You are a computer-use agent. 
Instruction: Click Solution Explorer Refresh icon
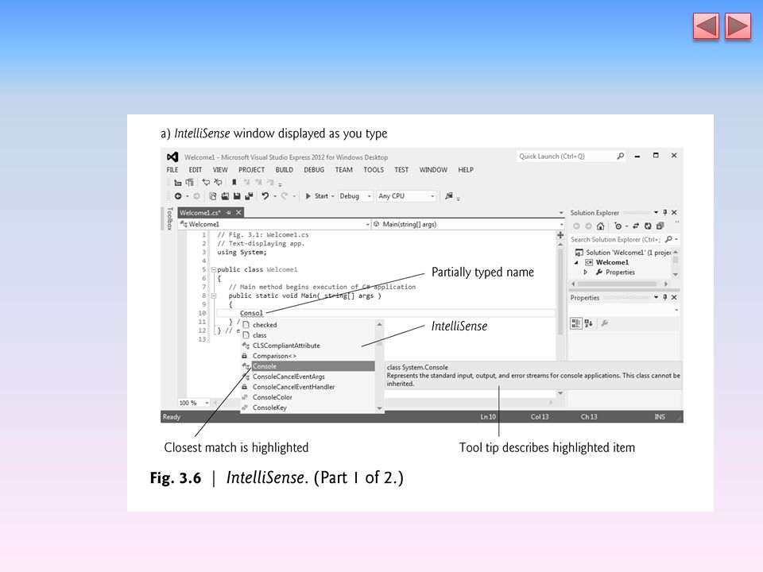click(x=648, y=226)
